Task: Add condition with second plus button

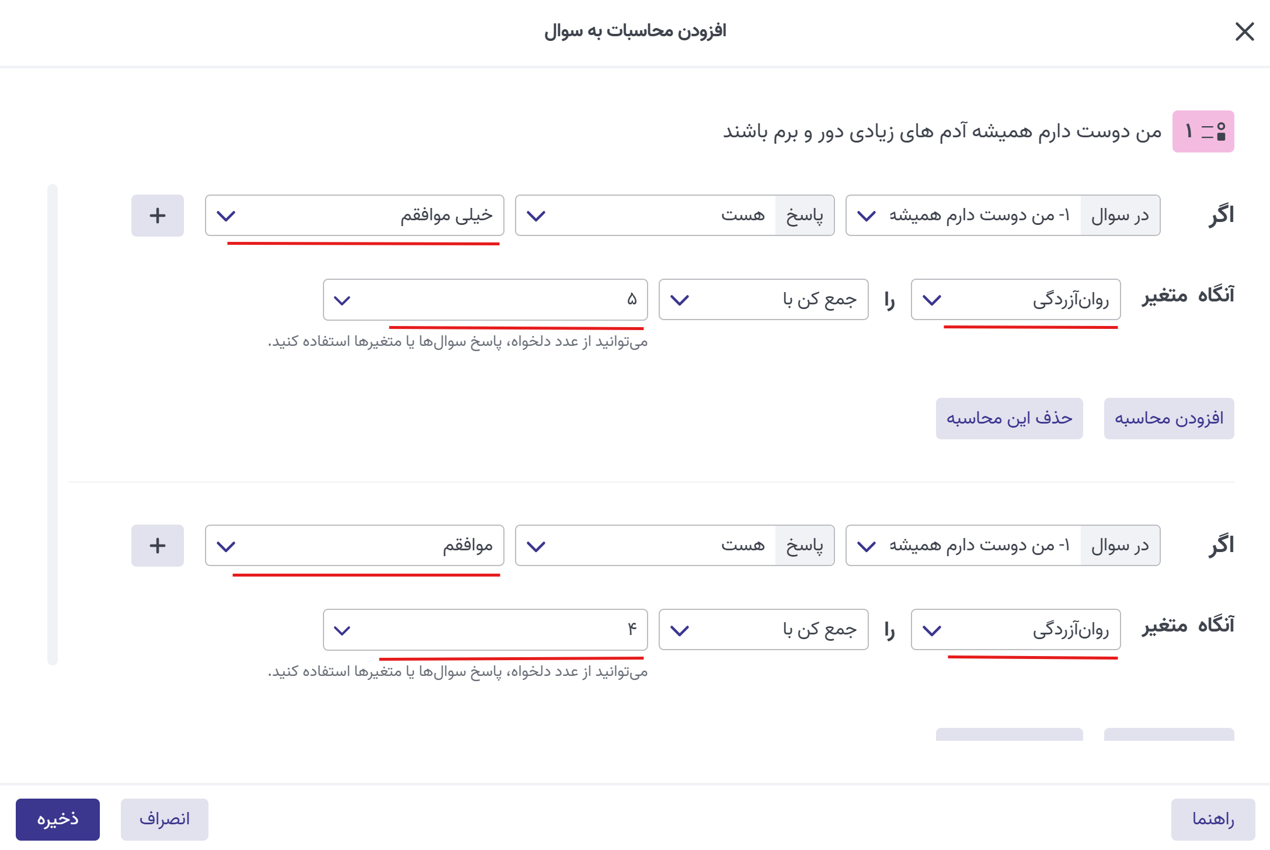Action: (x=158, y=546)
